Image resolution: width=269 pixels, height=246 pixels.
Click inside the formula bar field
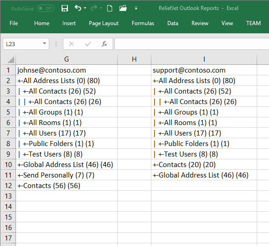click(191, 44)
